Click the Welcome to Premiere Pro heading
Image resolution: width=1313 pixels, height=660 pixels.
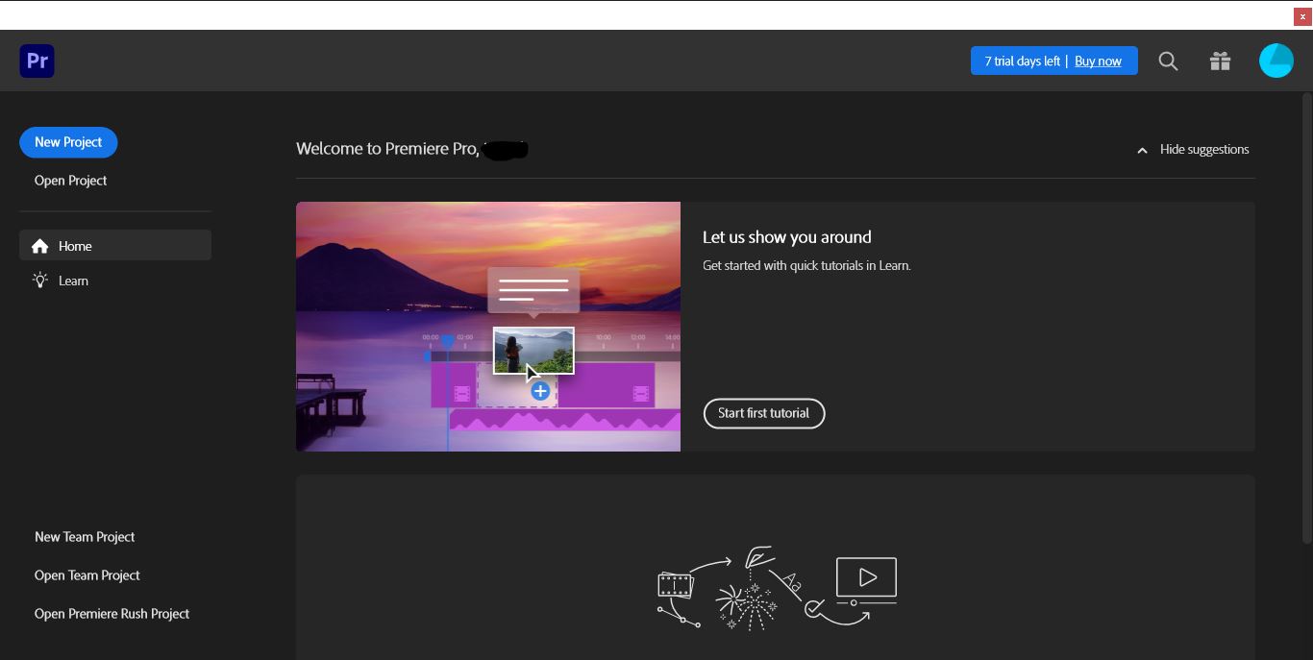click(387, 149)
